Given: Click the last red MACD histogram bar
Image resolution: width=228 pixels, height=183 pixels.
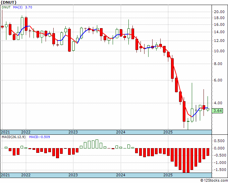Looking at the screenshot, I should point(208,152).
